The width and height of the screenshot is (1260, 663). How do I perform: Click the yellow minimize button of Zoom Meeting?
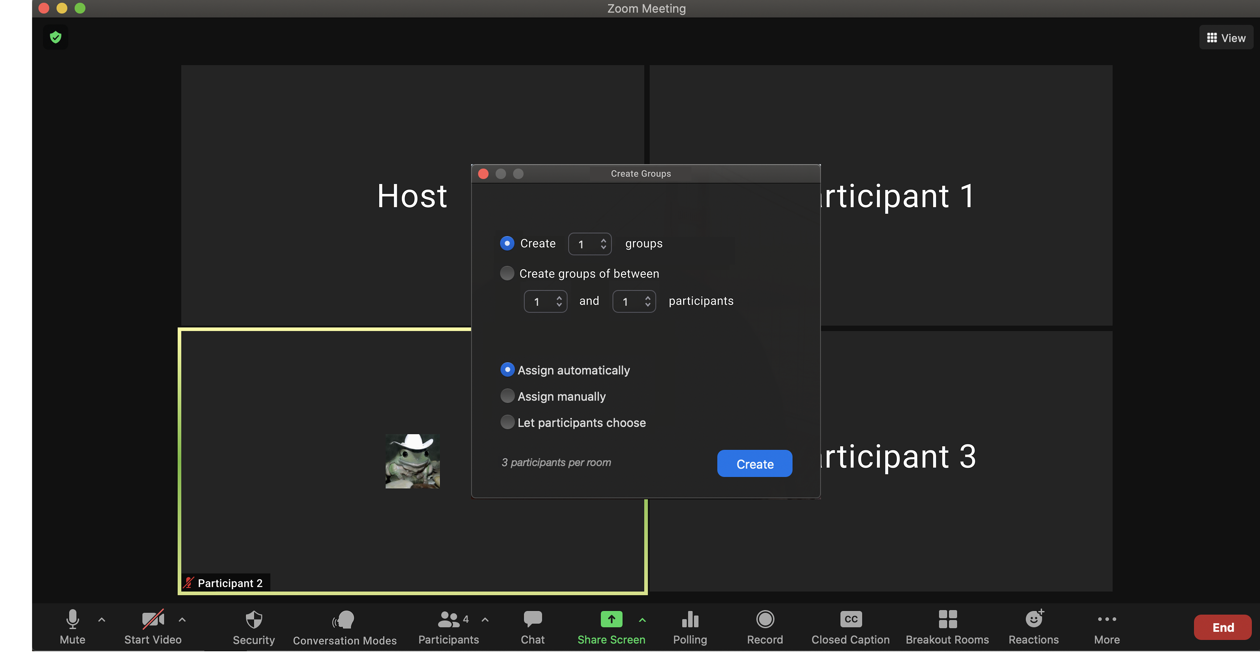62,8
